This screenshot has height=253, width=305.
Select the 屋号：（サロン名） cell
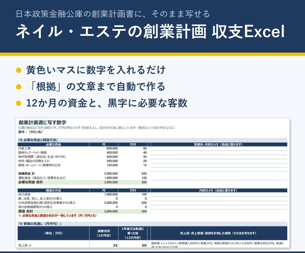click(x=30, y=132)
